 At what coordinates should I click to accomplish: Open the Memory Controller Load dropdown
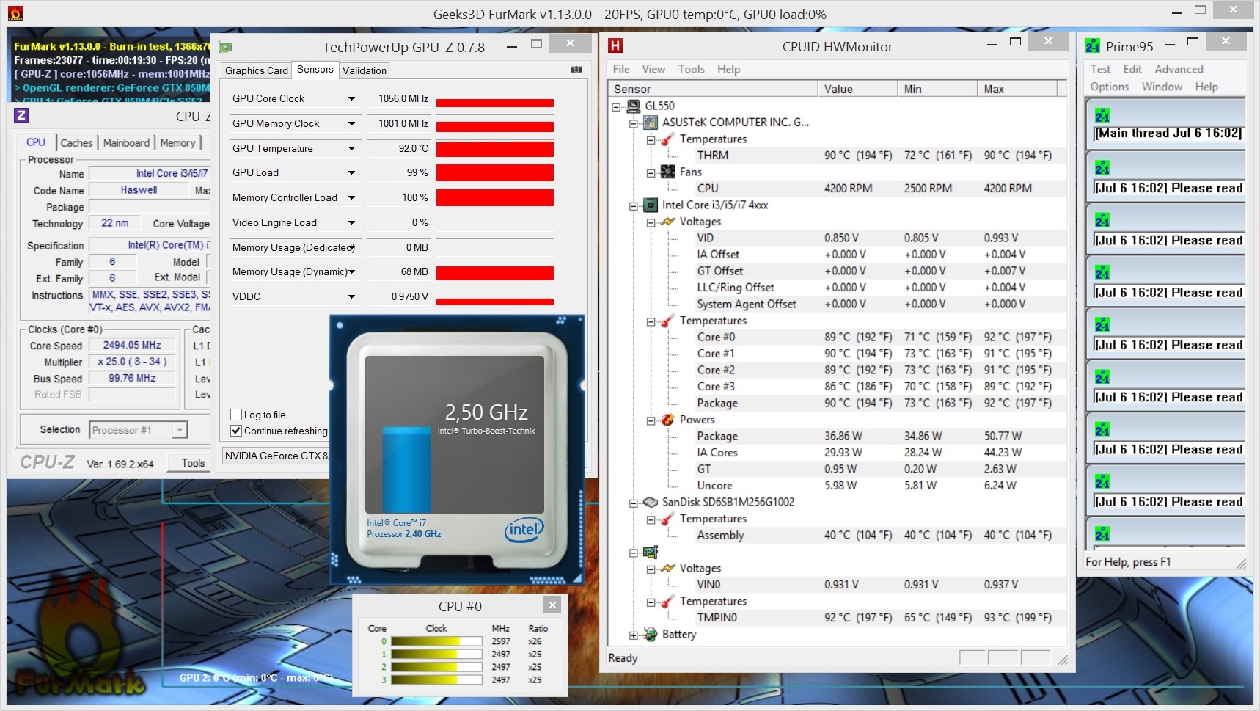(352, 197)
